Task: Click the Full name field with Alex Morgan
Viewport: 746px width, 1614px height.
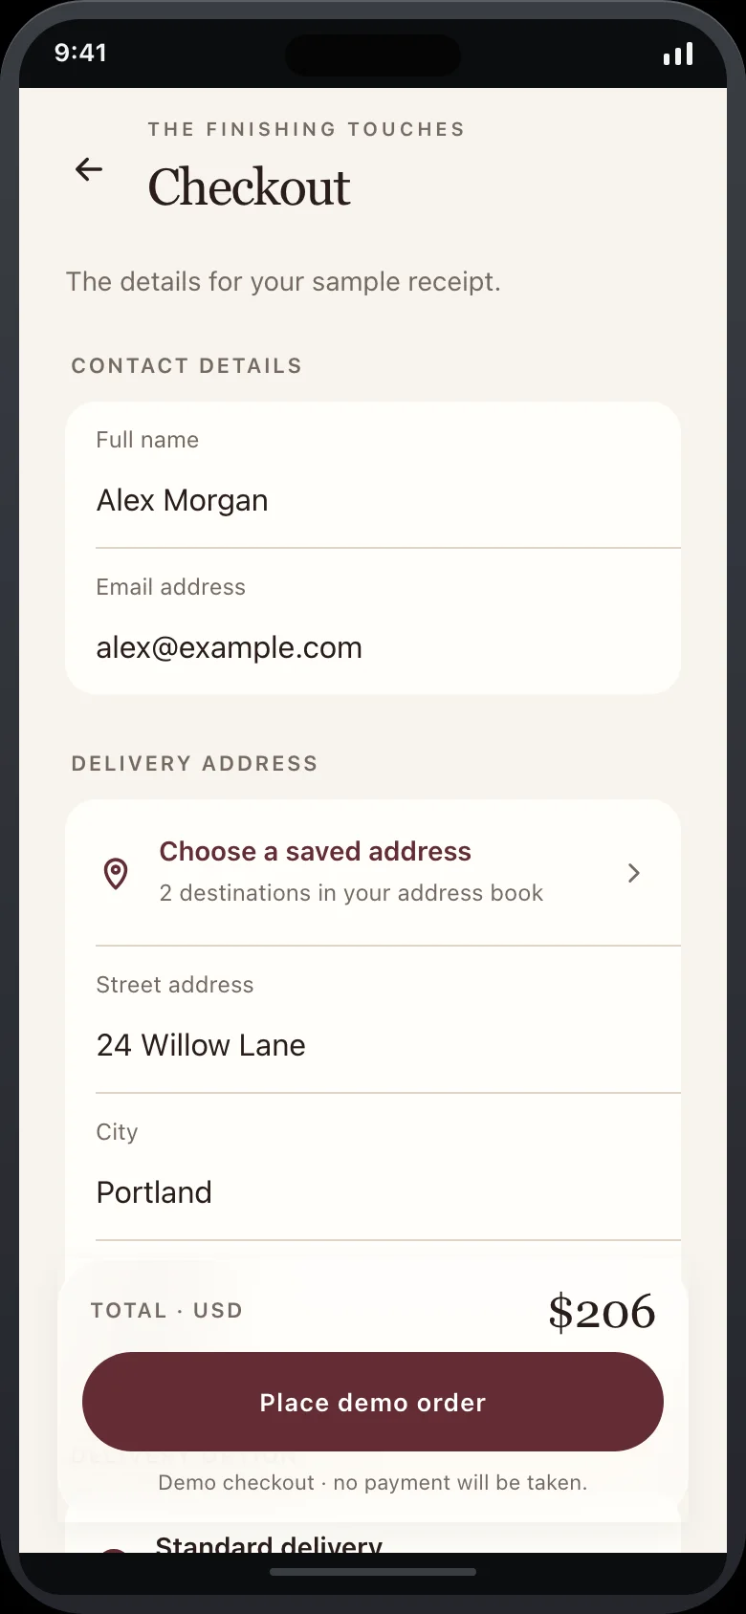Action: pos(373,475)
